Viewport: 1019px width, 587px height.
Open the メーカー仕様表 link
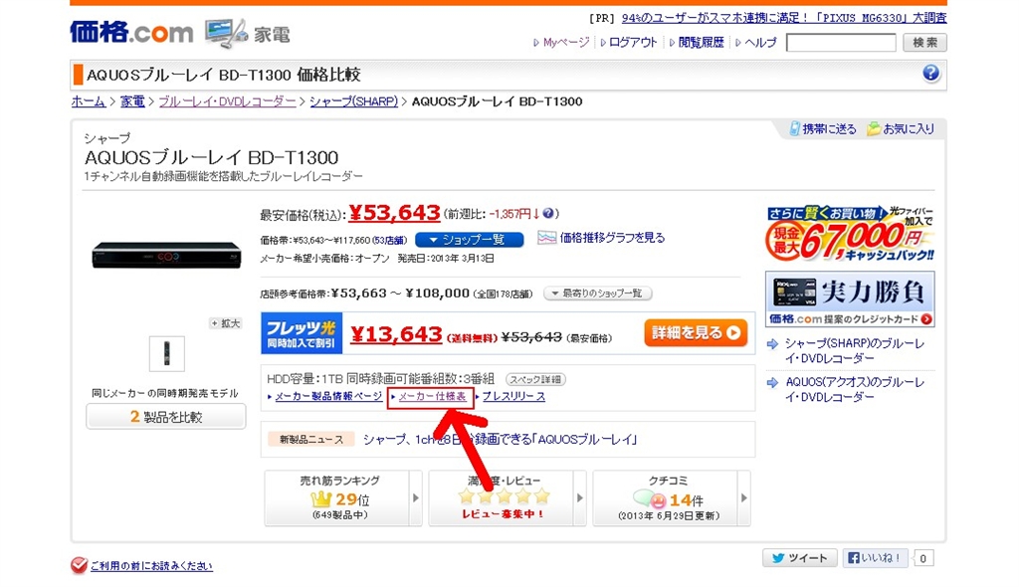pos(432,397)
